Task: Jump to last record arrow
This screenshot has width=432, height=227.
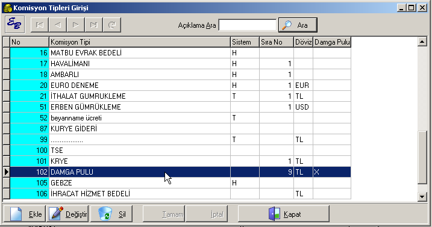Action: (93, 25)
